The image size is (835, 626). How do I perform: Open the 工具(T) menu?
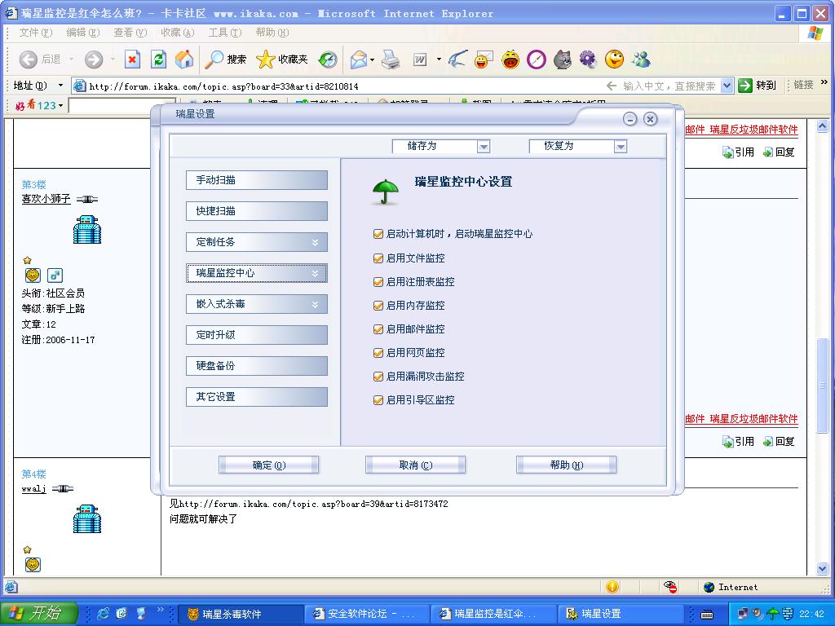tap(225, 33)
